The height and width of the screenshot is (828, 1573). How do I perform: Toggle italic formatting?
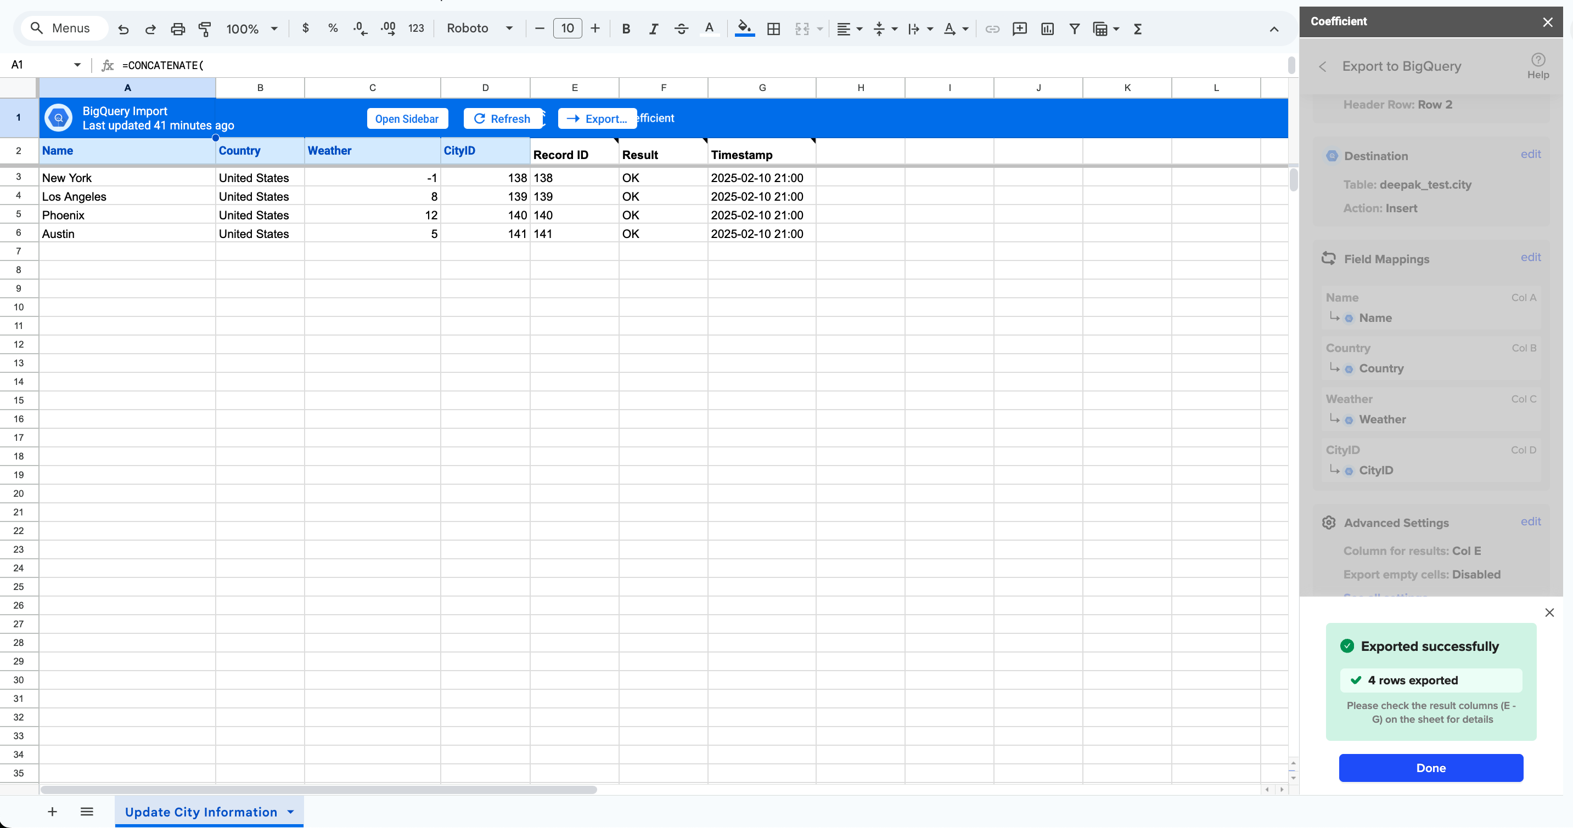pyautogui.click(x=653, y=29)
